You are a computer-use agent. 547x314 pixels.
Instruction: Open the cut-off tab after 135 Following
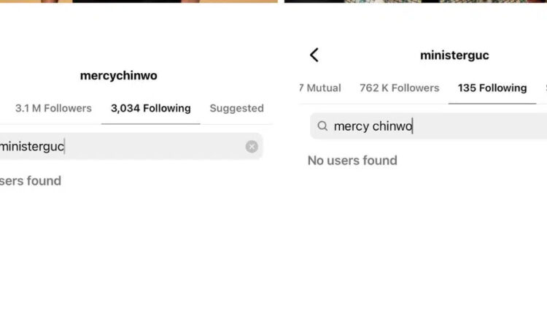click(x=545, y=88)
